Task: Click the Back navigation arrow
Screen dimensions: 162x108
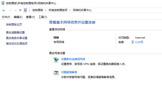Action: tap(4, 10)
